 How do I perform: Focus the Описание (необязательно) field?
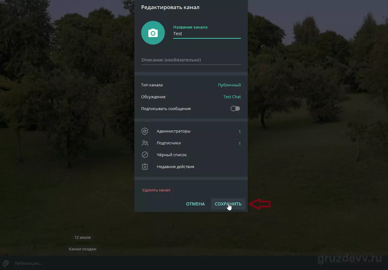[x=191, y=60]
